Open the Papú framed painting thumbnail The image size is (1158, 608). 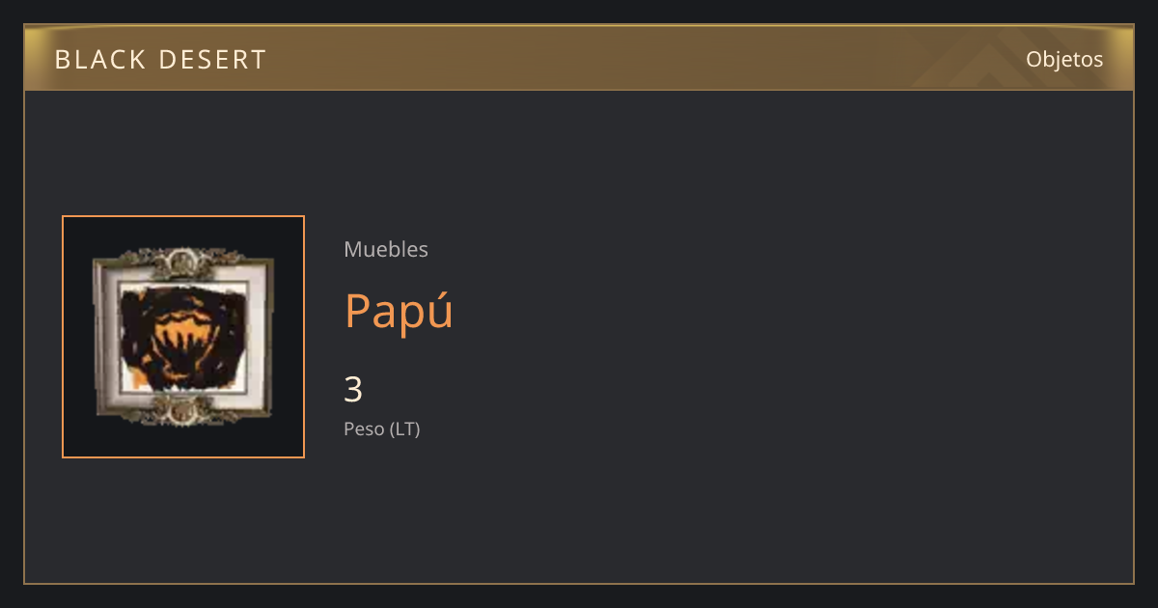(x=183, y=337)
